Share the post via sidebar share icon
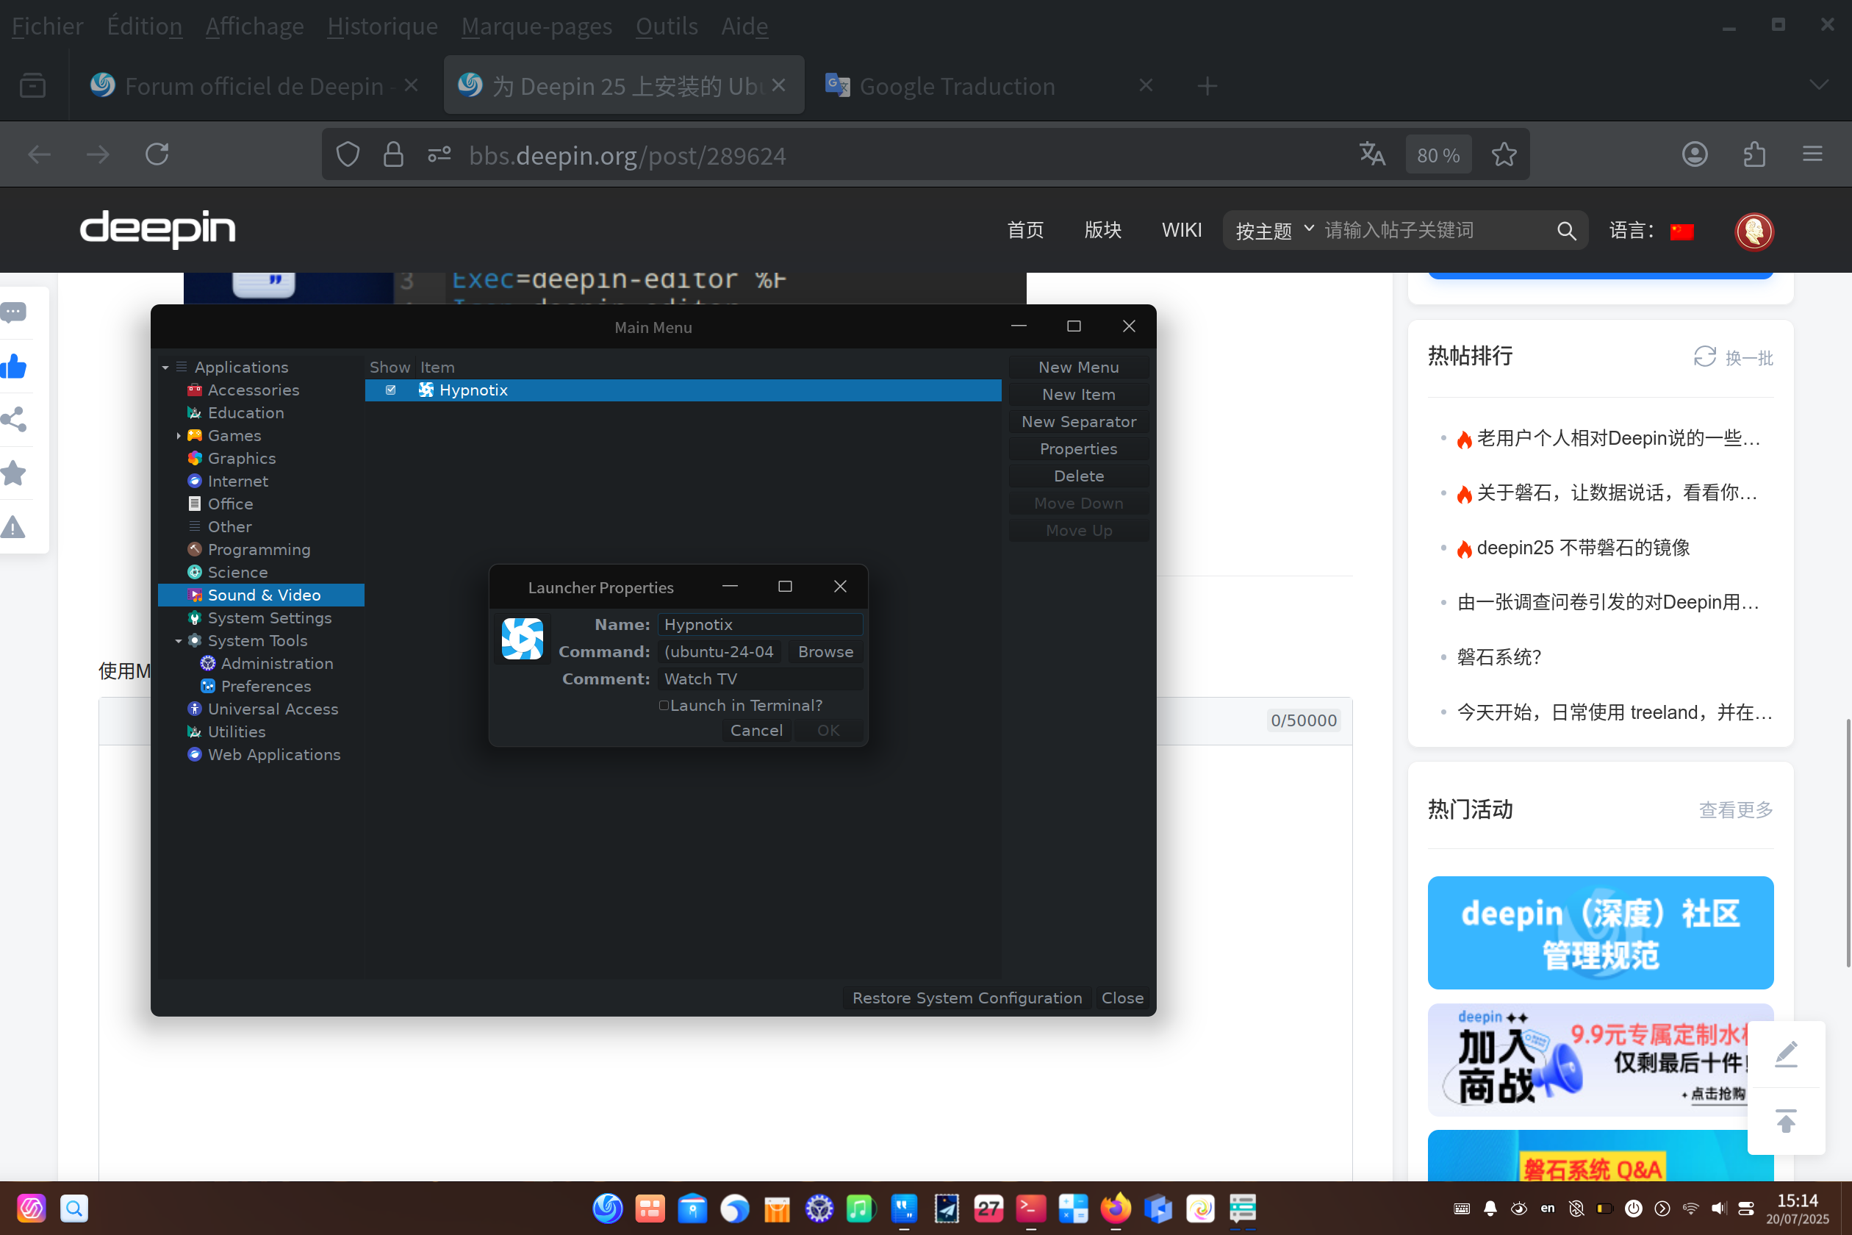 coord(14,419)
